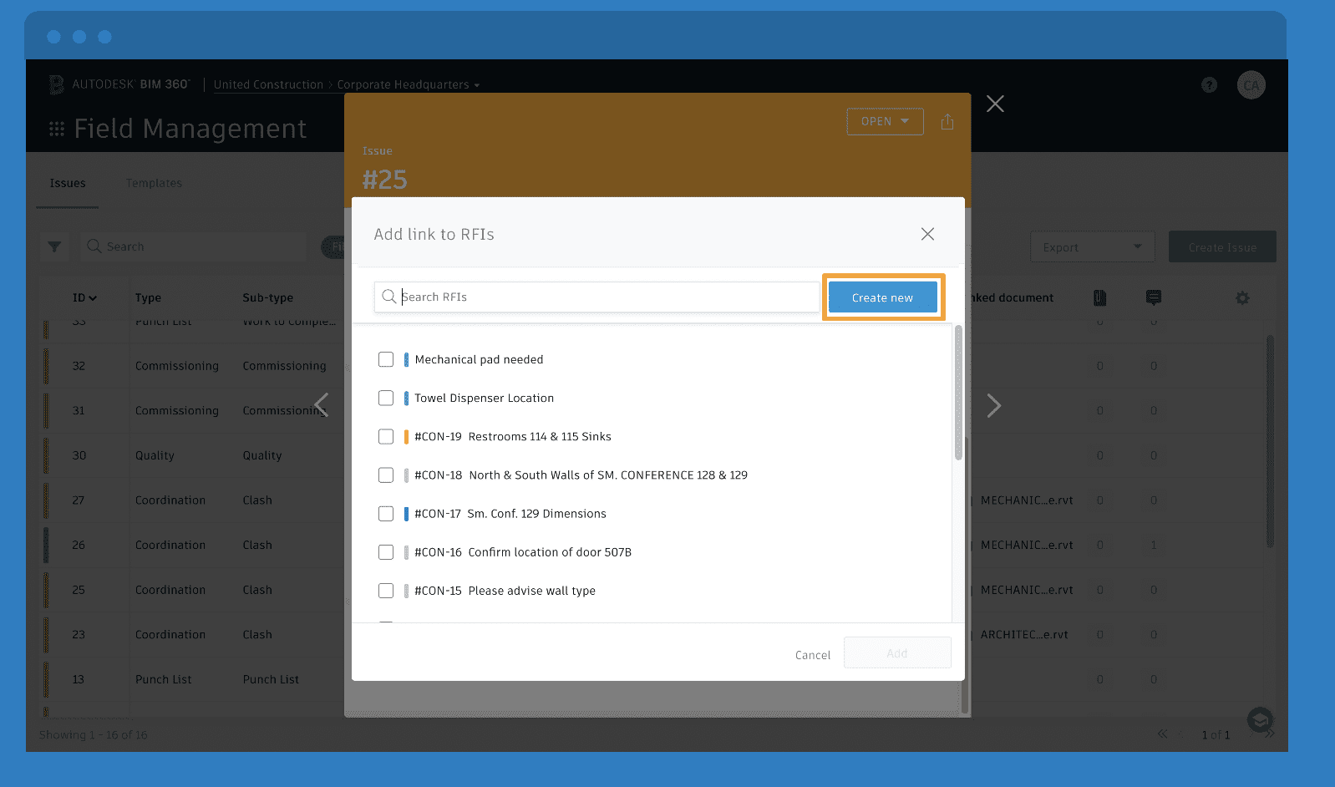
Task: Click the Autodesk BIM 360 logo
Action: point(119,84)
